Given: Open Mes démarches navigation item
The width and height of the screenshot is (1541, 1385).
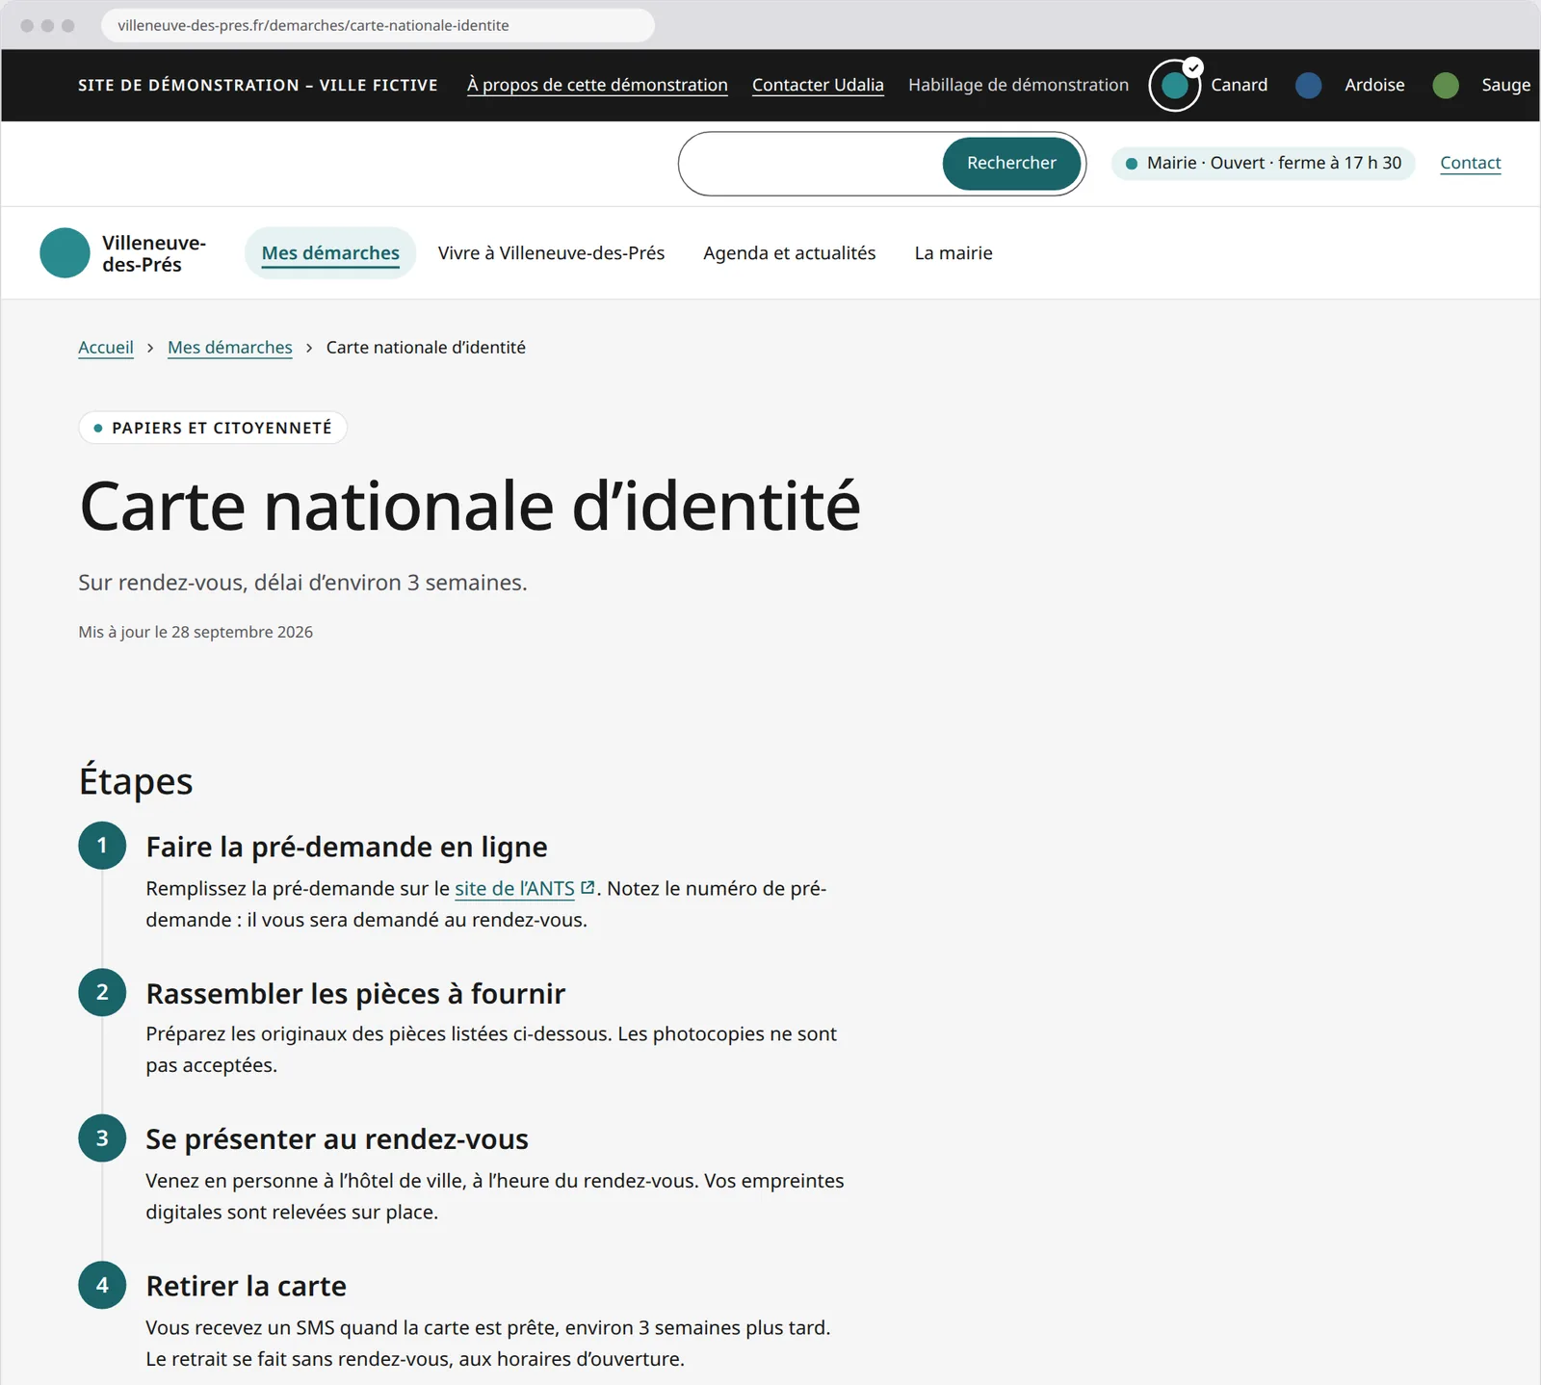Looking at the screenshot, I should tap(330, 252).
